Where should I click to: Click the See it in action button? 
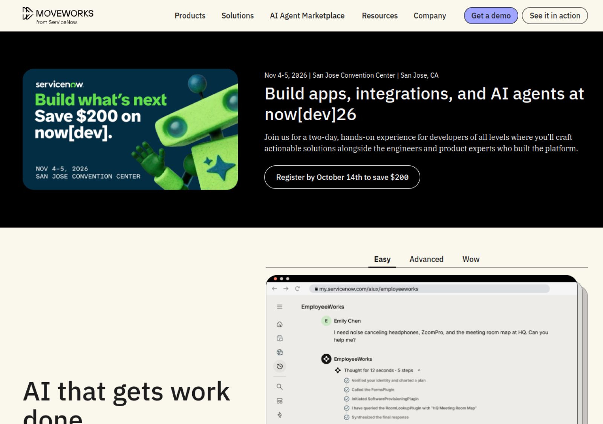pos(555,16)
